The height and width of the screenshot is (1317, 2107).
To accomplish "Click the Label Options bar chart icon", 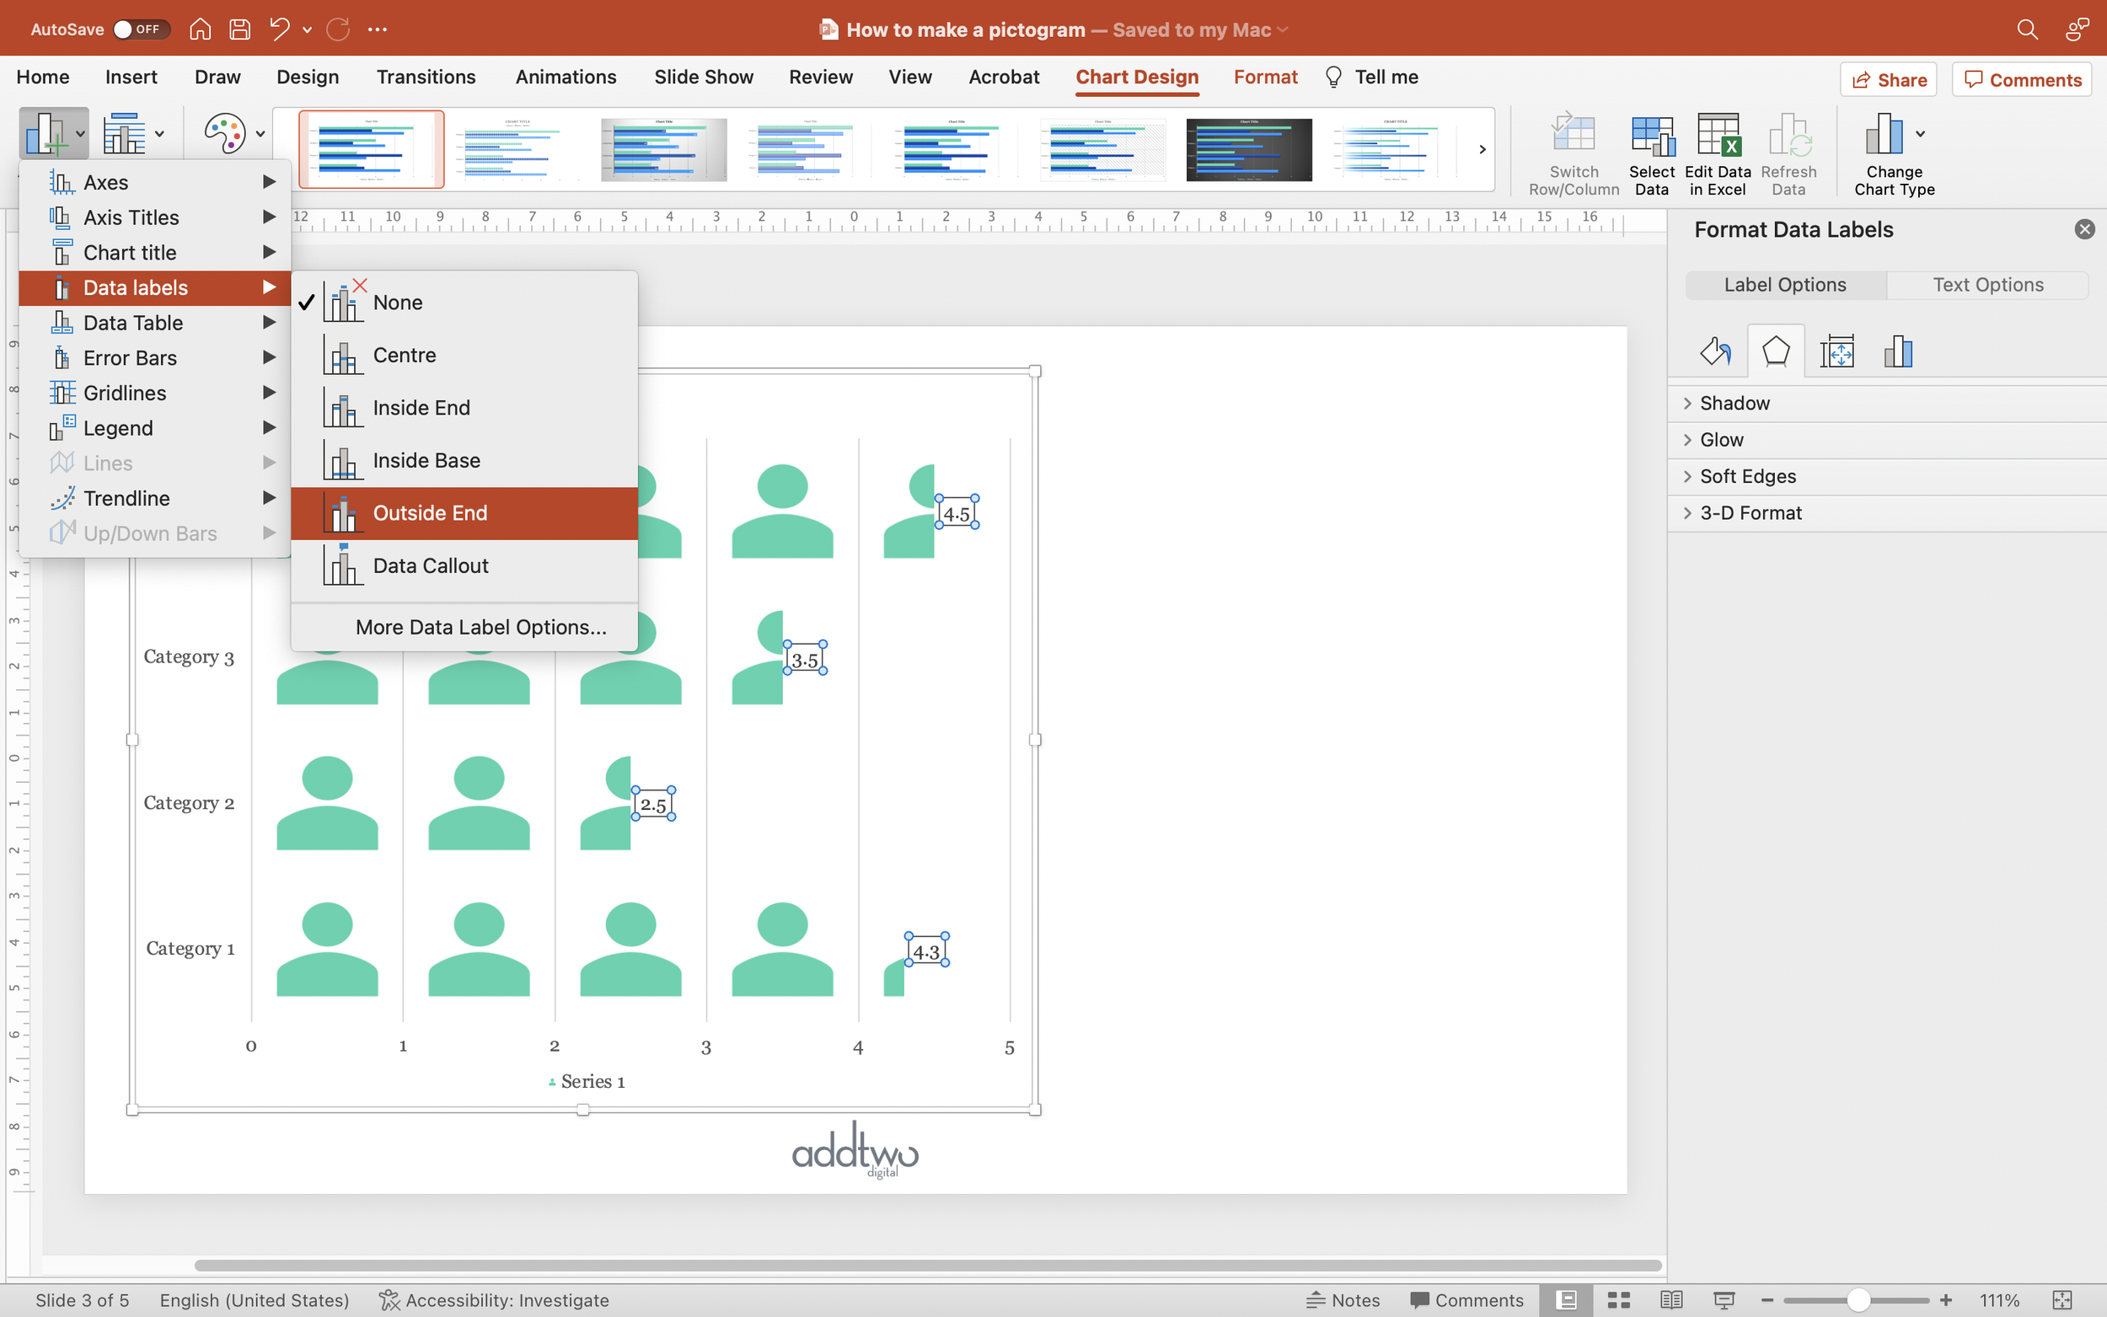I will click(x=1897, y=352).
